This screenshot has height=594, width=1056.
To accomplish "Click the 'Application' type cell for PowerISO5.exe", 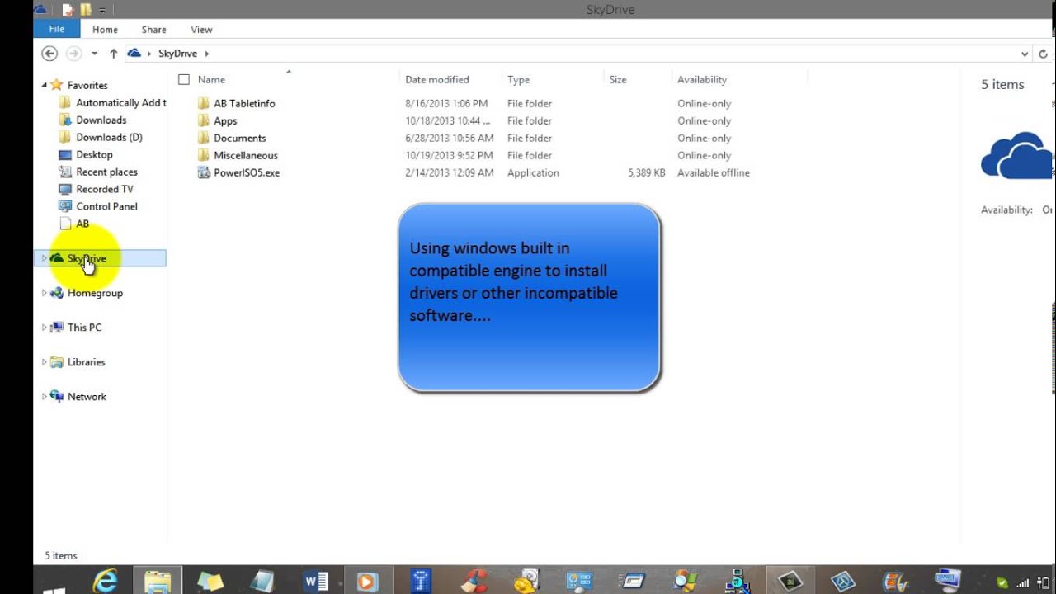I will tap(533, 173).
